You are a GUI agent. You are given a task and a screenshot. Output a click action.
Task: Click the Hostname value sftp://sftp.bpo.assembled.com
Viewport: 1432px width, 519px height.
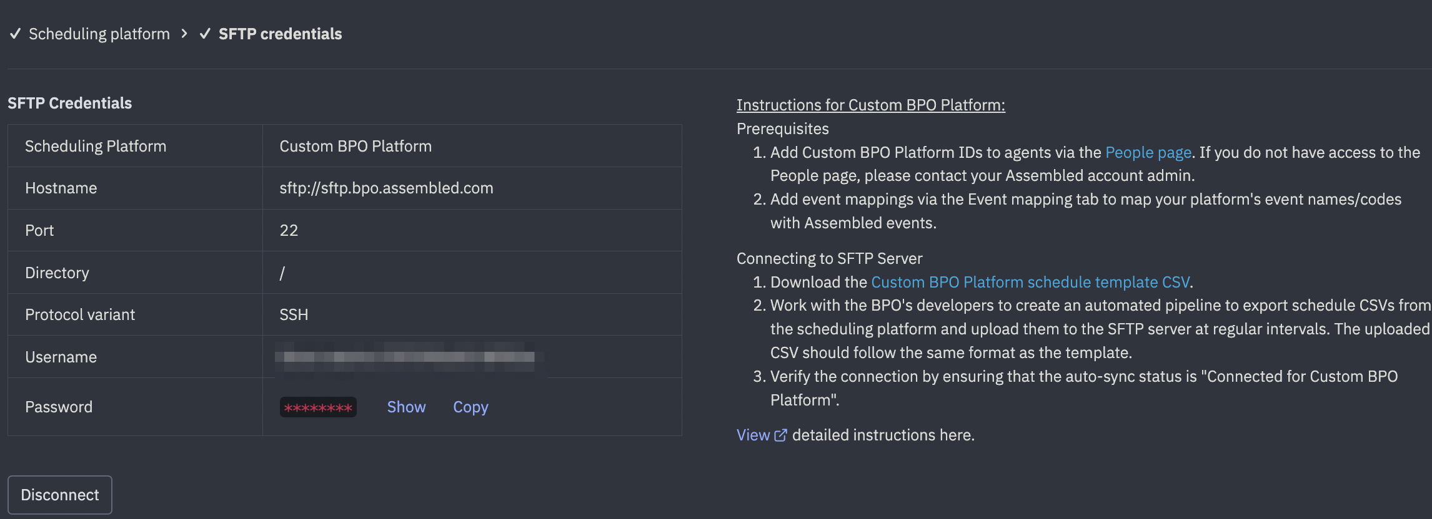tap(385, 188)
